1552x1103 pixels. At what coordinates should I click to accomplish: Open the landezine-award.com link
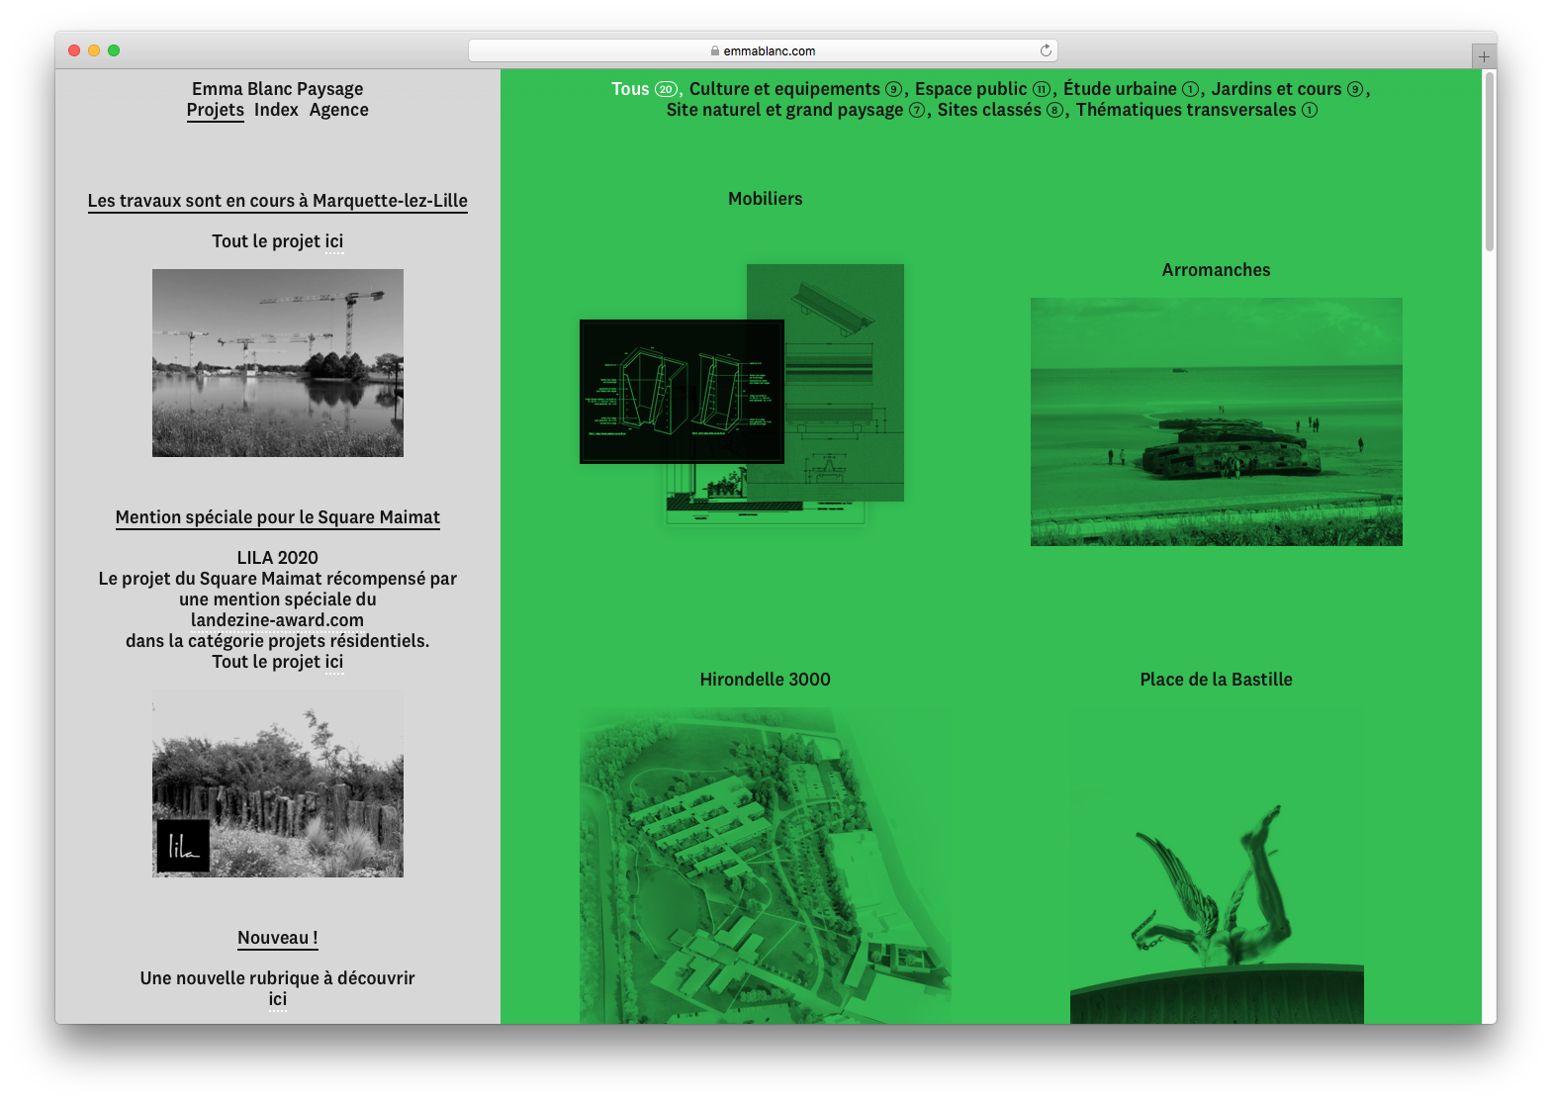[277, 620]
